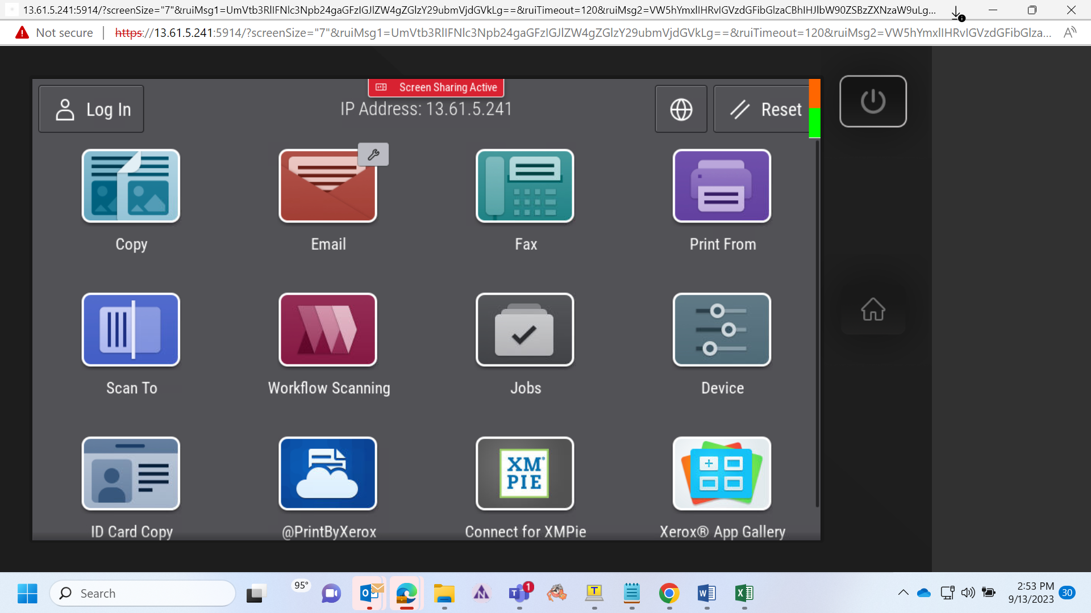The image size is (1091, 613).
Task: Open the Jobs app
Action: (x=525, y=329)
